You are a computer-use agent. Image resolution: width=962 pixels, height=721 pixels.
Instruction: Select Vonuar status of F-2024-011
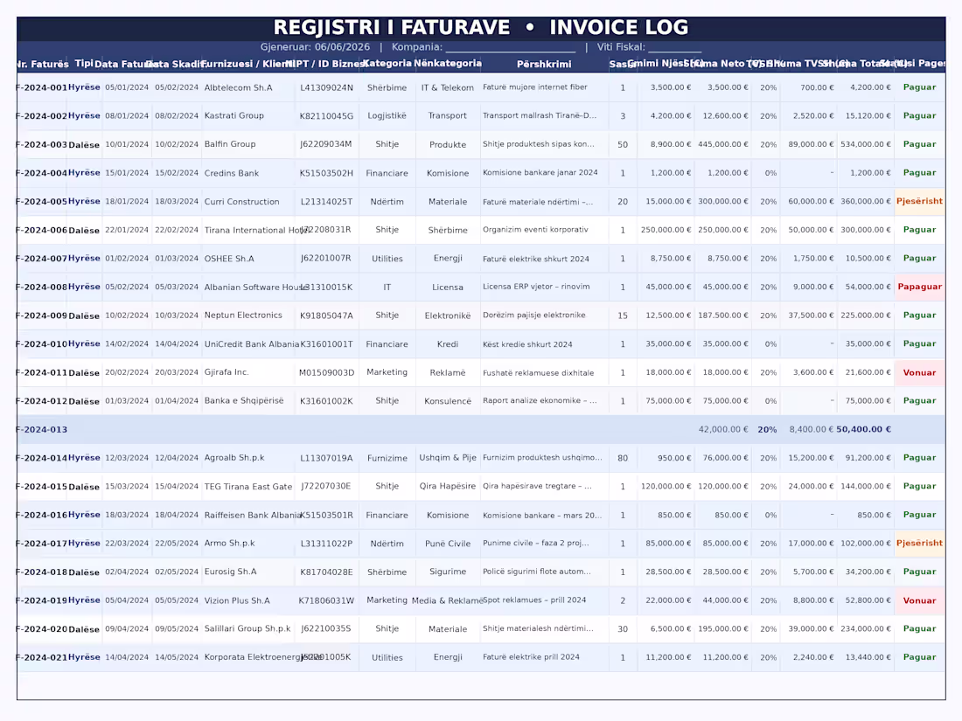(920, 372)
